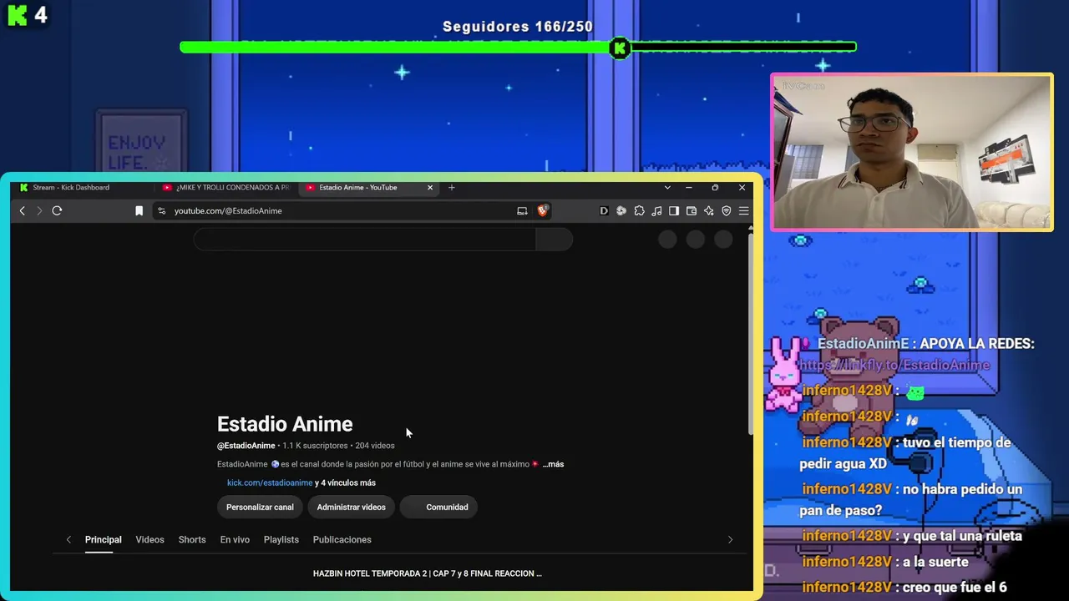
Task: Open HAZBIN HOTEL TEMPORADA 2 video title
Action: pos(428,573)
